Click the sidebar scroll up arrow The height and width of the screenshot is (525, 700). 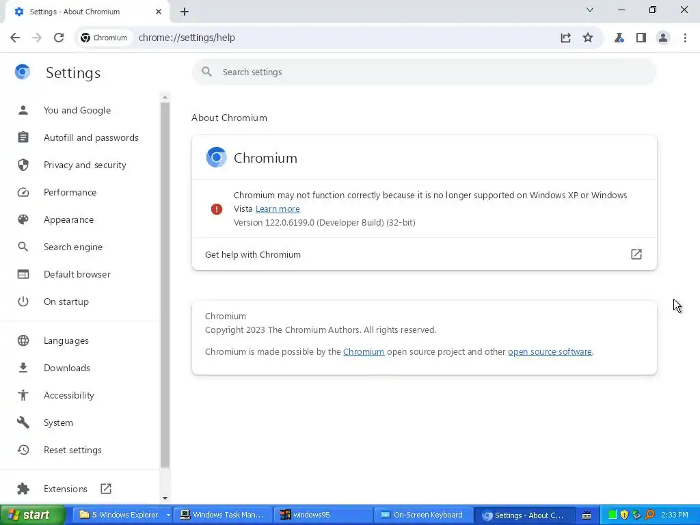click(x=165, y=97)
